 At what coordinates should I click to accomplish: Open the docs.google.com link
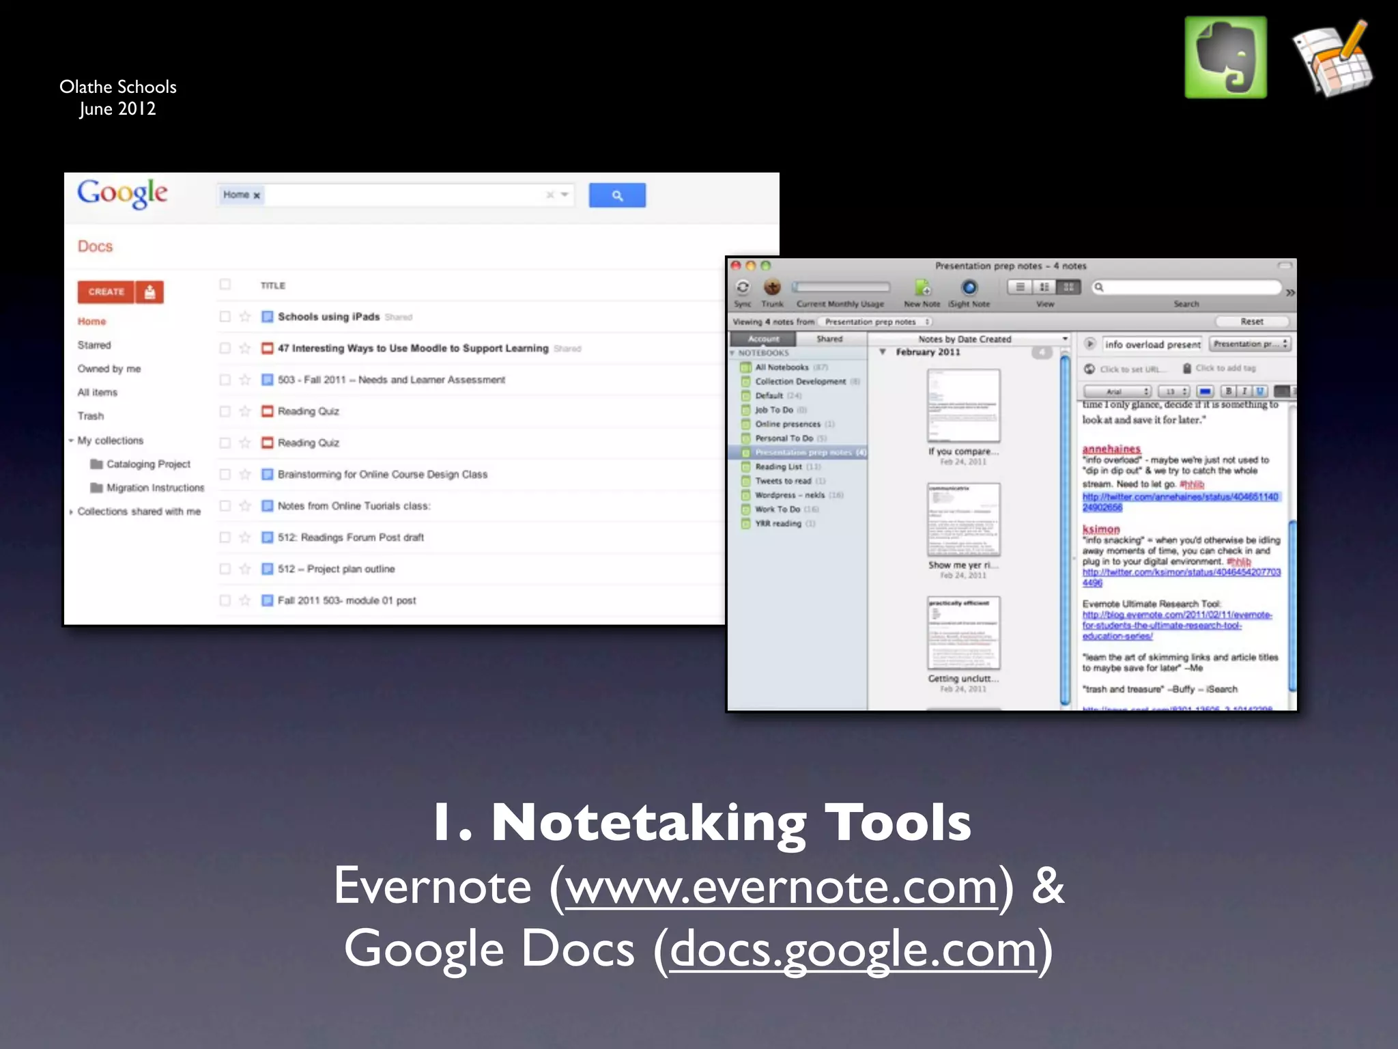853,951
